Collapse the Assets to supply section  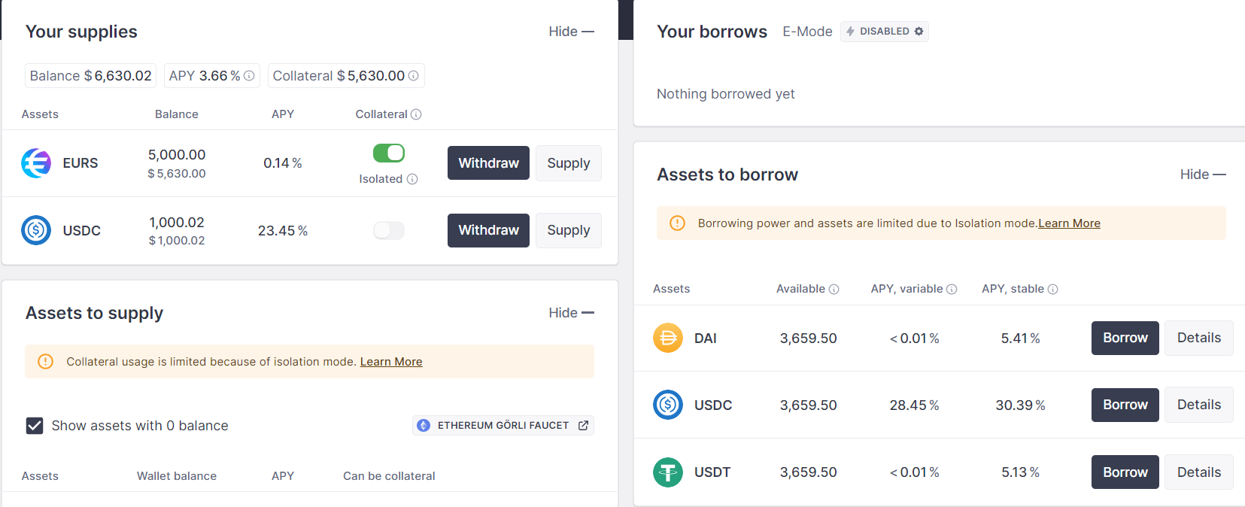(571, 313)
